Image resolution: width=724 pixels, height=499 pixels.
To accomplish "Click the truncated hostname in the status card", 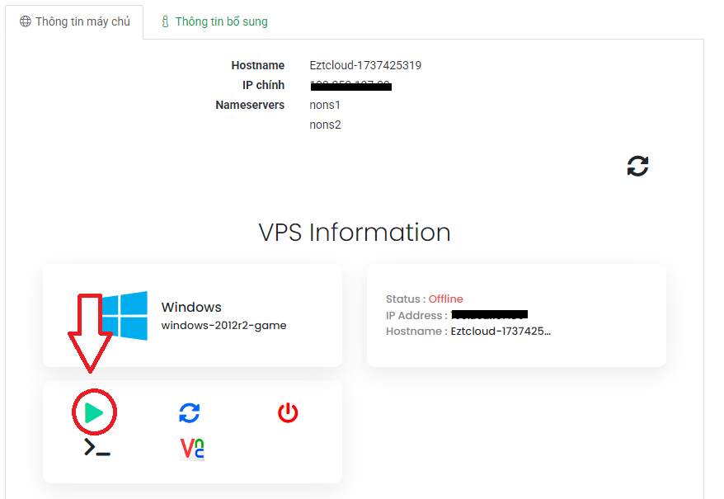I will click(x=501, y=331).
